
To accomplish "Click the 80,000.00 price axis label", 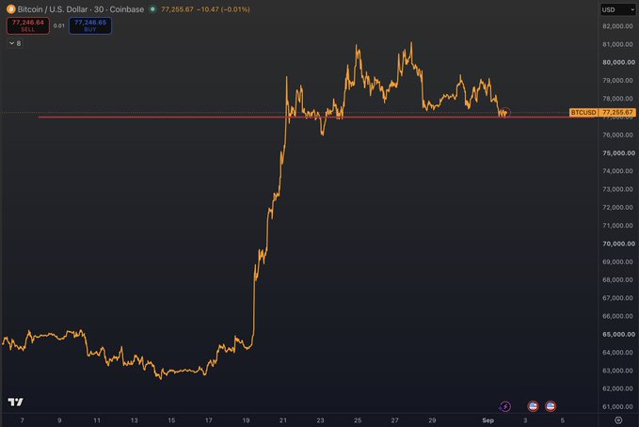I will click(x=618, y=62).
